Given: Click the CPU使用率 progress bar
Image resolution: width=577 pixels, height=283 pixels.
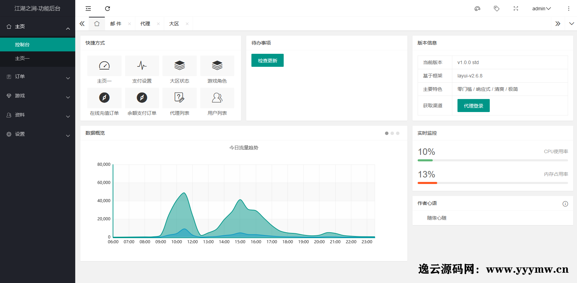Looking at the screenshot, I should 493,160.
